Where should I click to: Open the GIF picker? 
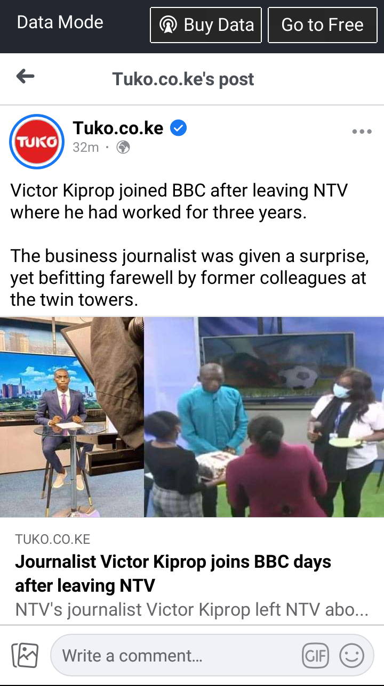[x=315, y=656]
